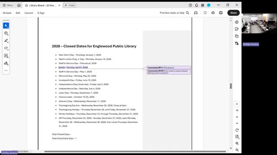Zoom out with minus magnifier
Image resolution: width=277 pixels, height=155 pixels.
click(x=237, y=150)
